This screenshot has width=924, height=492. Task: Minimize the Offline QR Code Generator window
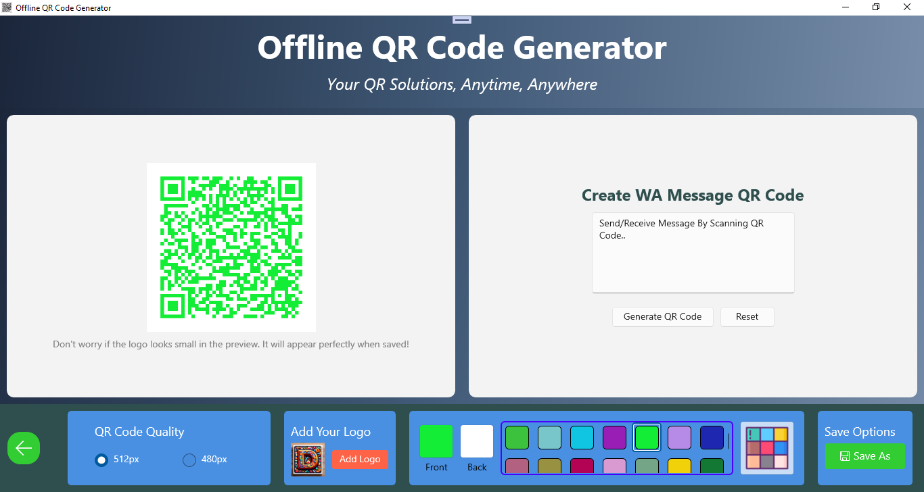(x=846, y=7)
